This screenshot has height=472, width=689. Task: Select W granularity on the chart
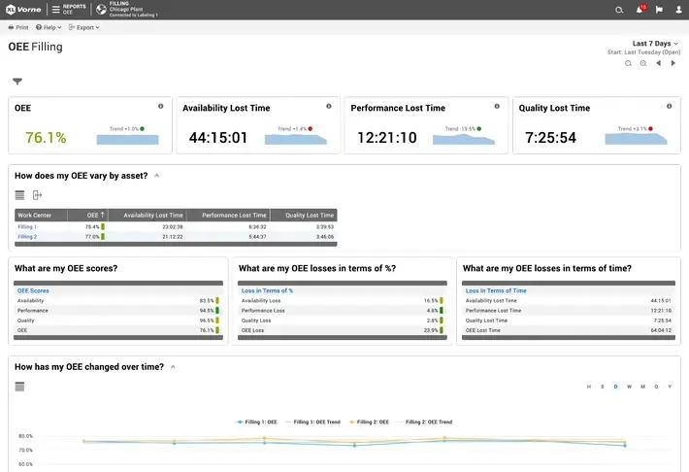pyautogui.click(x=629, y=387)
